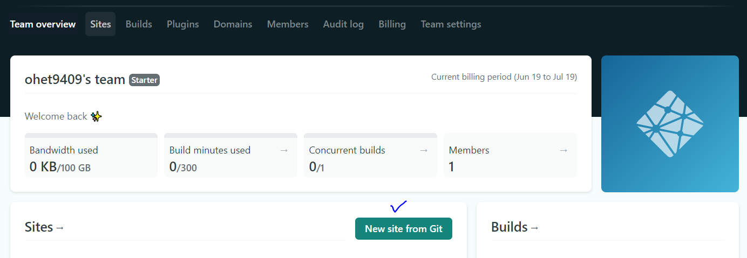Open the Concurrent builds card
The width and height of the screenshot is (747, 258).
370,155
